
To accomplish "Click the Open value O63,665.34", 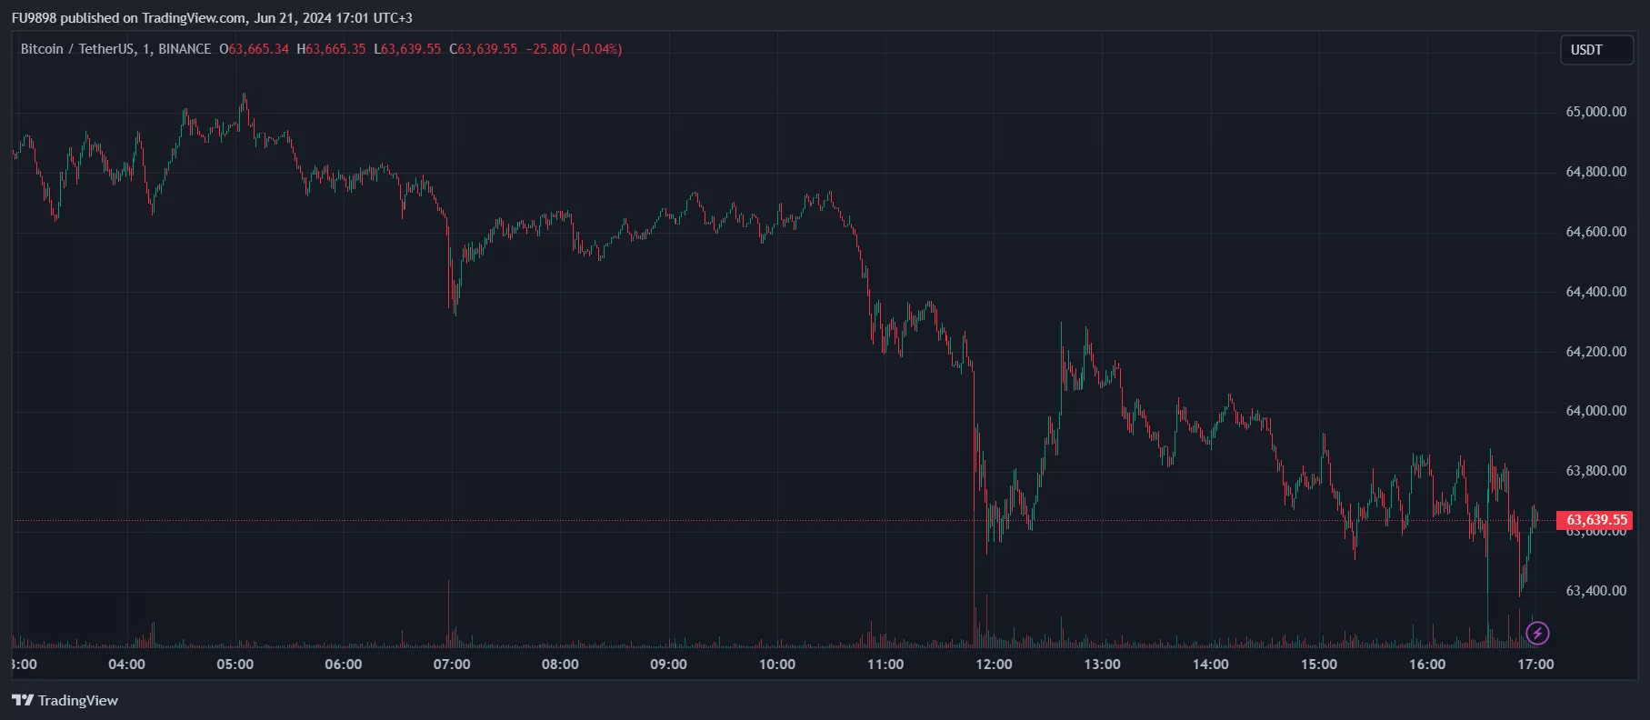I will coord(255,49).
